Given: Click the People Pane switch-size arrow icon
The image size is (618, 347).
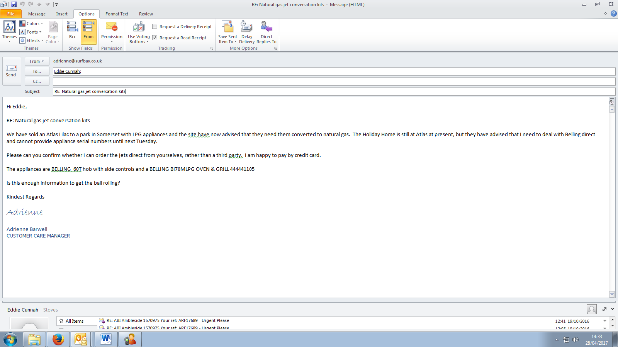Looking at the screenshot, I should coord(604,309).
